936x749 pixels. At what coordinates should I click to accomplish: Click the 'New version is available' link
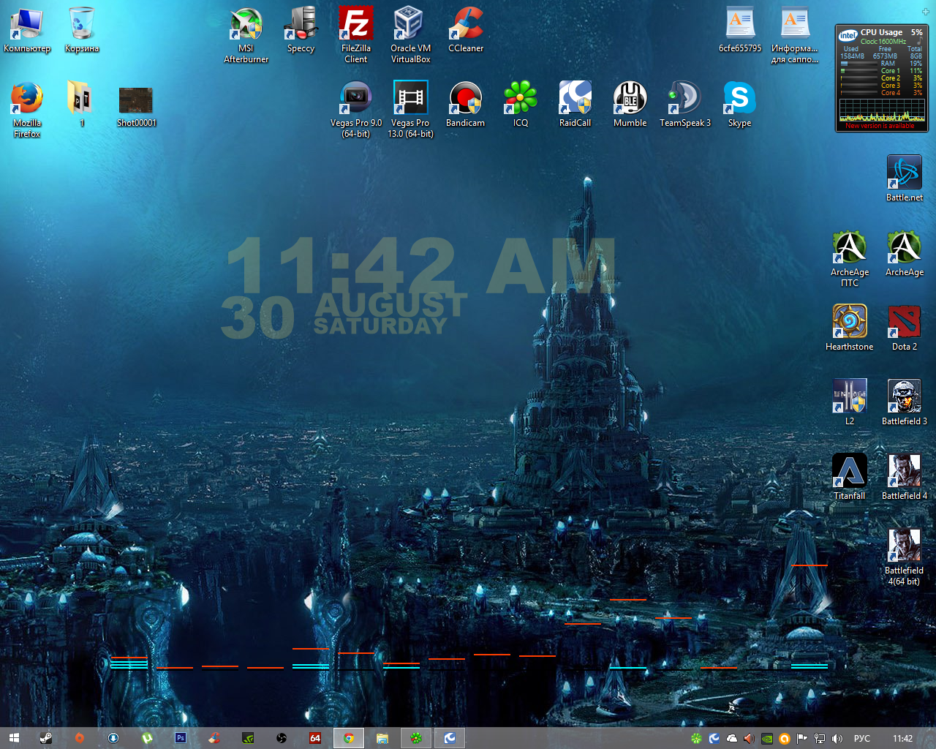[880, 126]
